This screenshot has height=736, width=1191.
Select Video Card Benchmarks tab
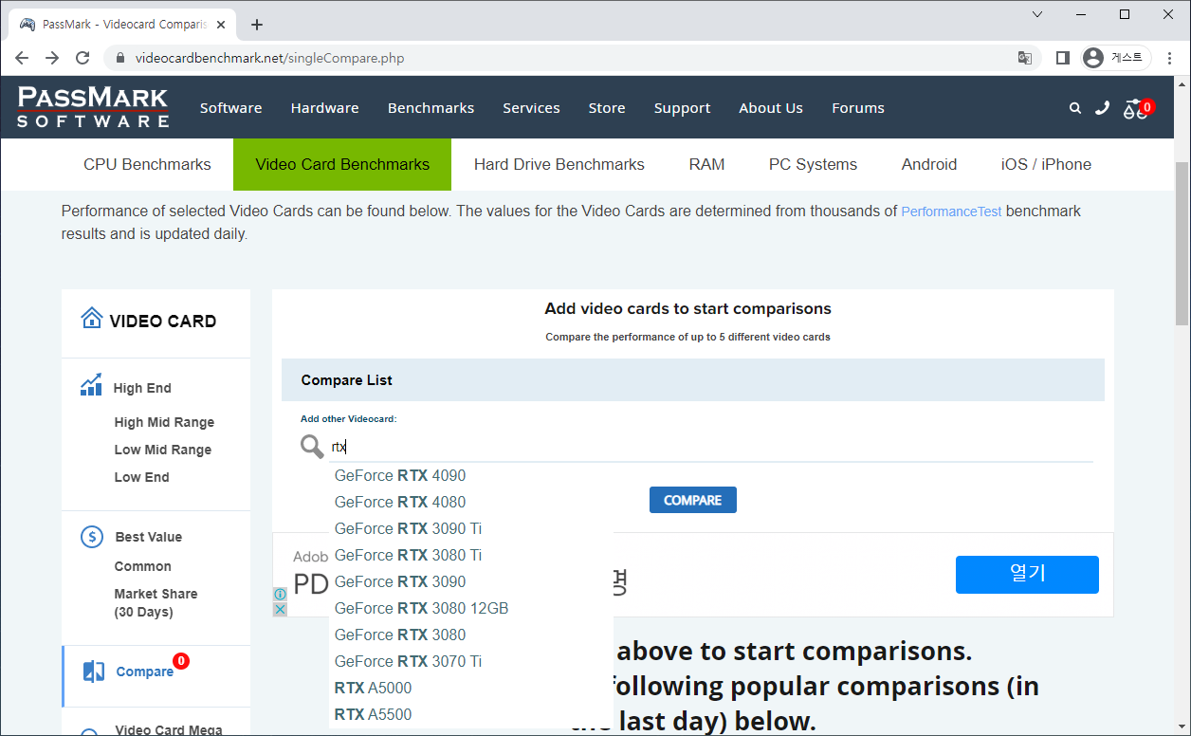click(342, 164)
